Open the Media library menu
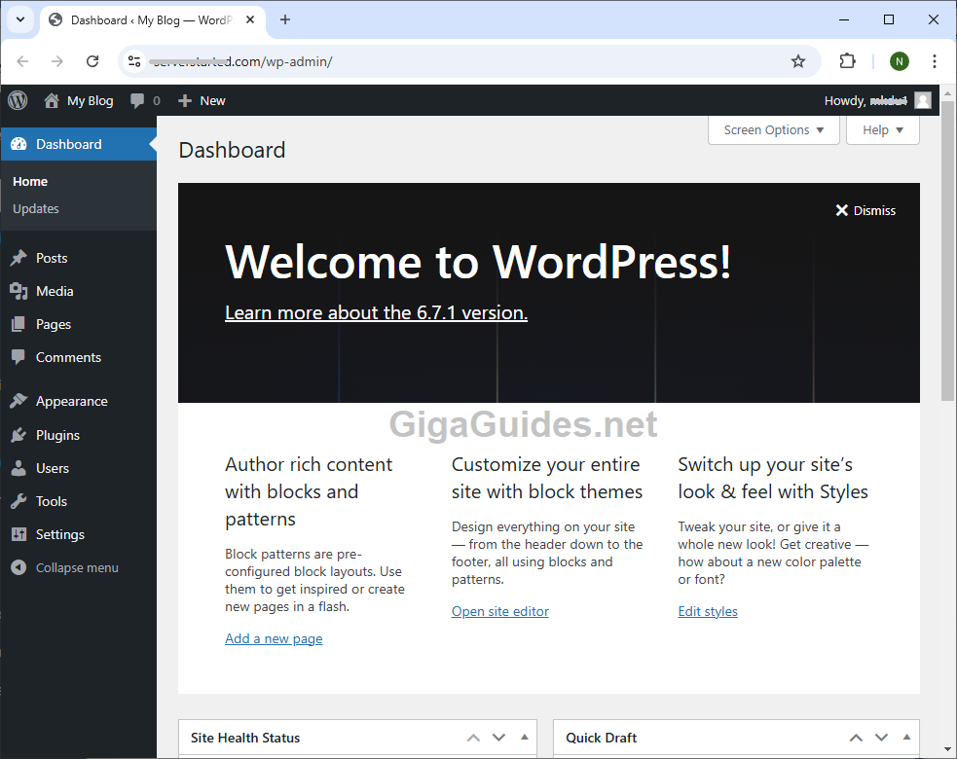Image resolution: width=957 pixels, height=759 pixels. coord(55,291)
